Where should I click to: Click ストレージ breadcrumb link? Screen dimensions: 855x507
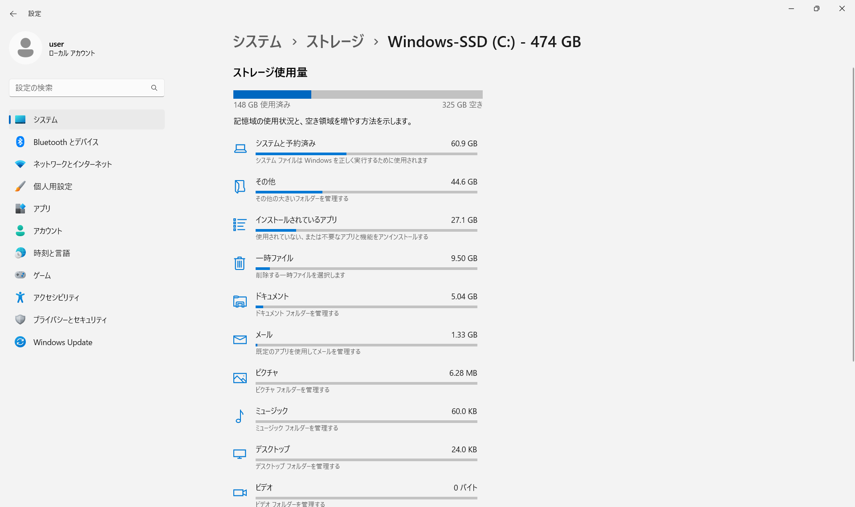point(335,42)
